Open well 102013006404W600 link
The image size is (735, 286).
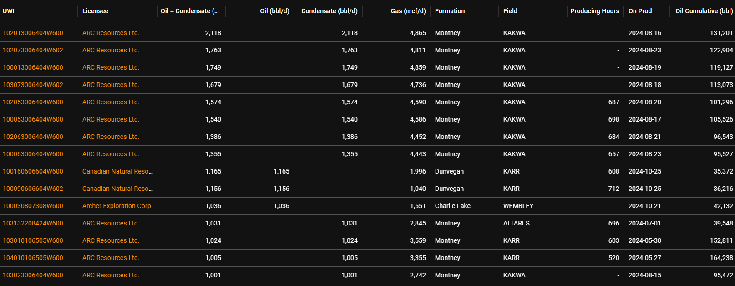[x=33, y=33]
